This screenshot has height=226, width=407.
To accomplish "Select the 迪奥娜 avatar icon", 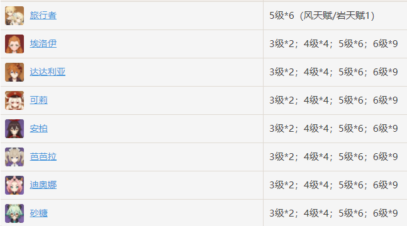I will (x=14, y=185).
